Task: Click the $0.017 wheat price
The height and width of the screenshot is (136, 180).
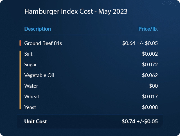Action: click(150, 97)
